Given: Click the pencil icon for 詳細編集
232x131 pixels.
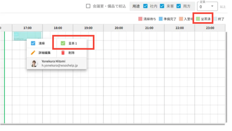Looking at the screenshot, I should click(33, 53).
